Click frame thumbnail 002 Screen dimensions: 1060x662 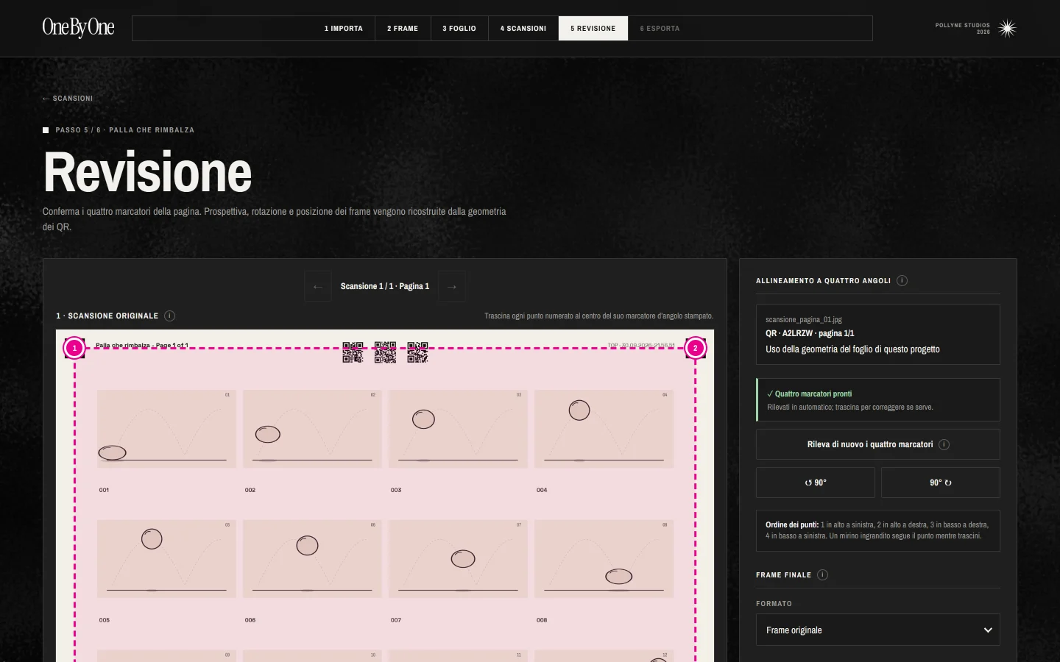(x=312, y=429)
